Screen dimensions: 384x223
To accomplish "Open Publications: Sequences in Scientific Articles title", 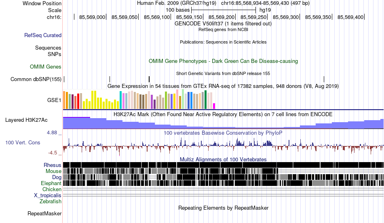I will pos(223,42).
